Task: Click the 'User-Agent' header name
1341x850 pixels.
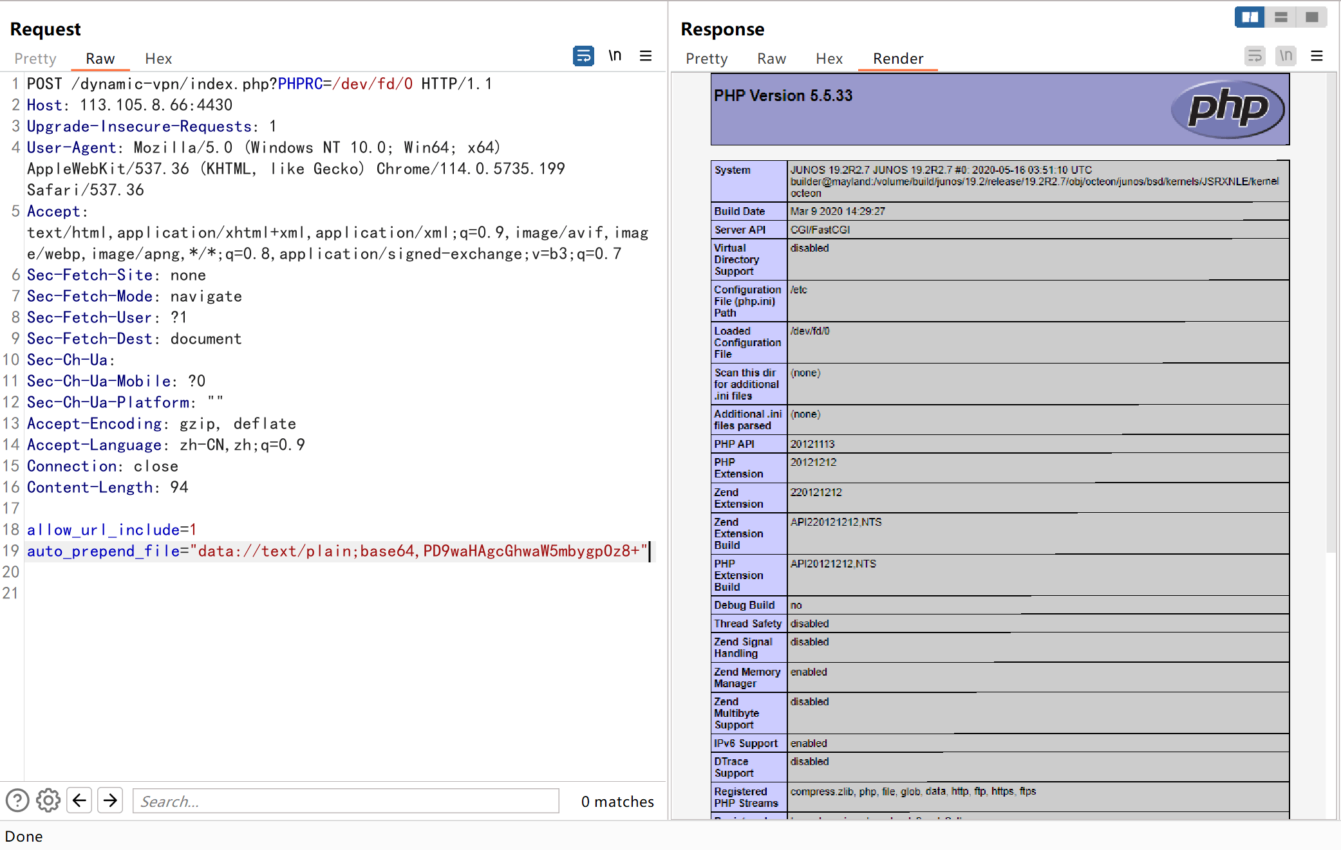Action: click(71, 147)
